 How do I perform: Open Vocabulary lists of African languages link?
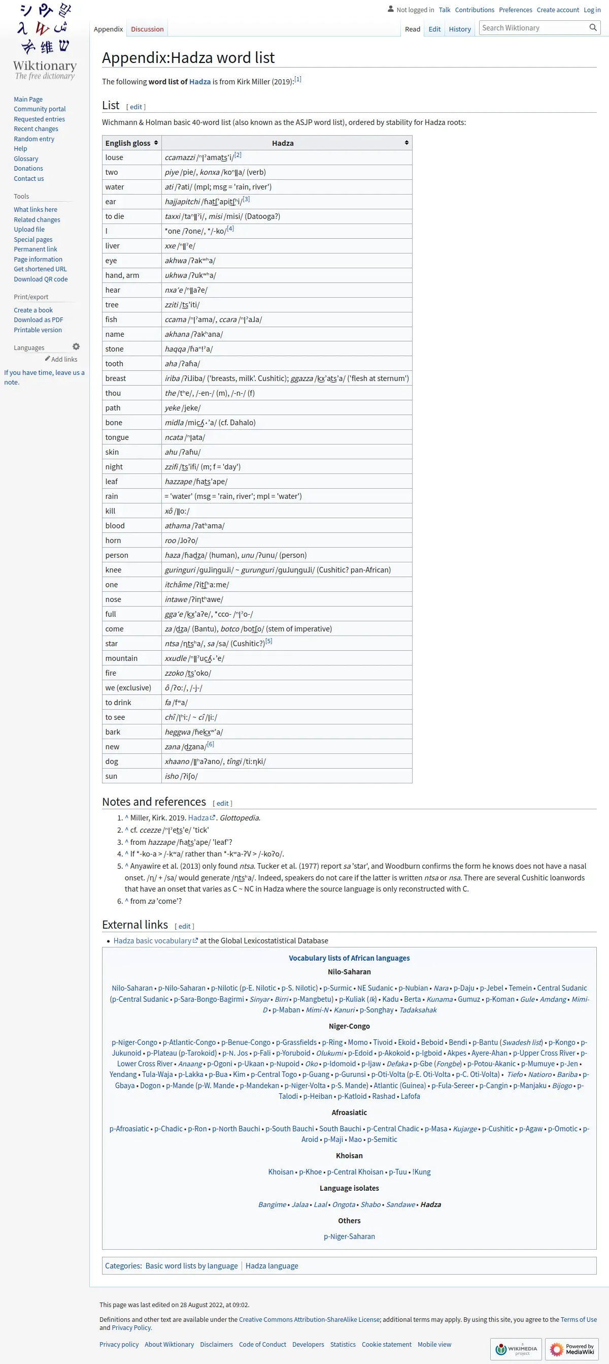349,959
